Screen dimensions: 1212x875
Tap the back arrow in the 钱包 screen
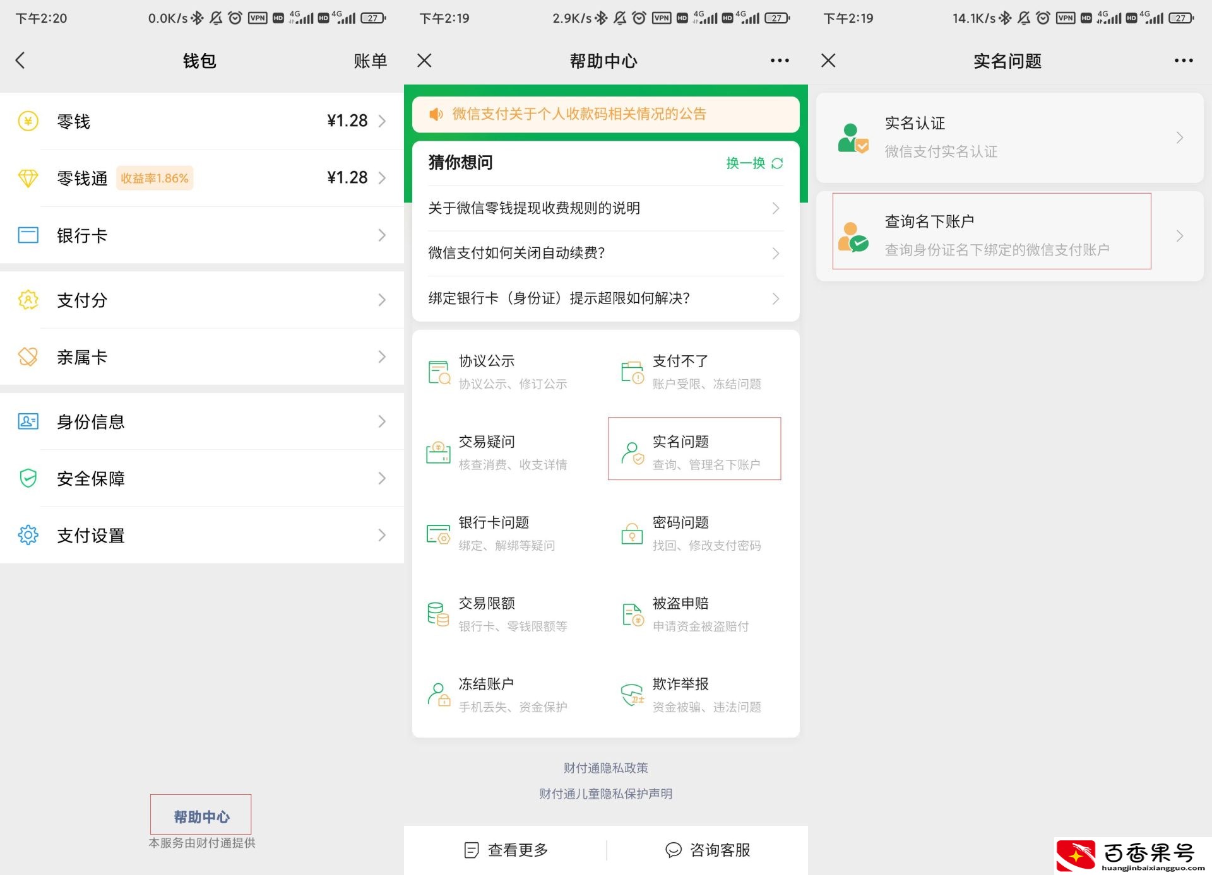(20, 61)
